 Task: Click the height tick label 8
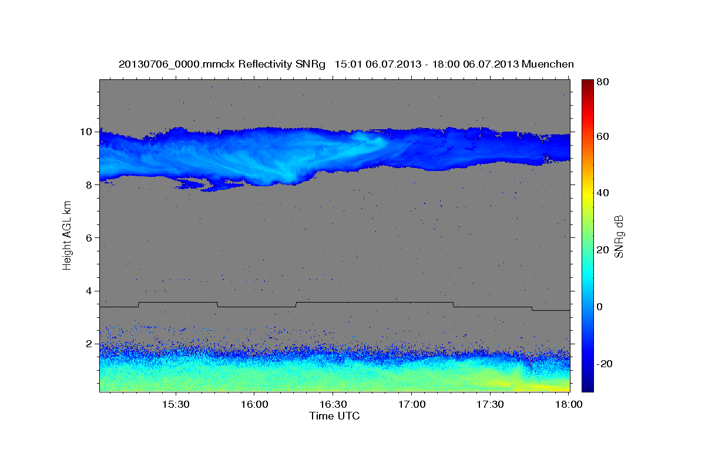coord(90,184)
